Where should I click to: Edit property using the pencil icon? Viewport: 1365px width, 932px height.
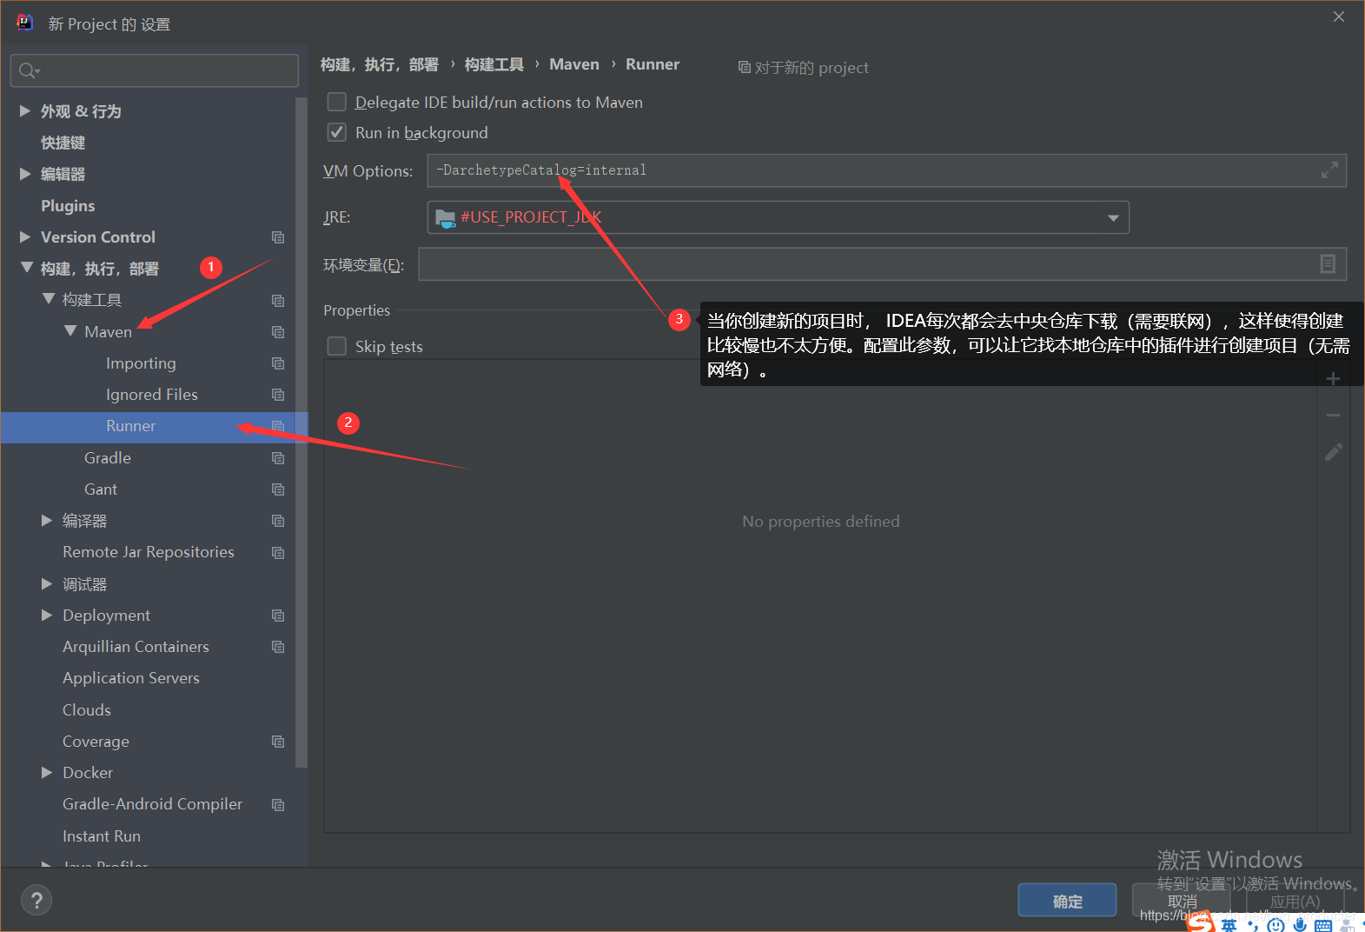pos(1333,452)
